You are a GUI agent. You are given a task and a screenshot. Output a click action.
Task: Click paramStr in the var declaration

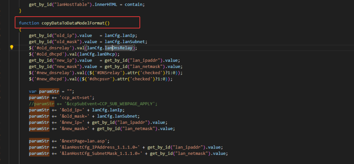[x=49, y=91]
